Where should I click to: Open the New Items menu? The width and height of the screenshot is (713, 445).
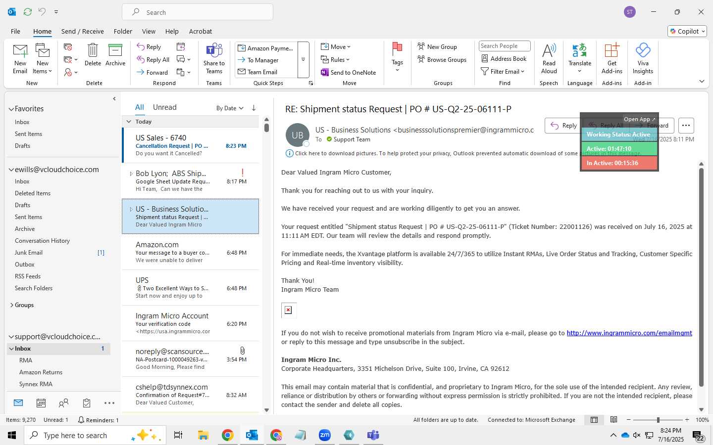pos(43,58)
